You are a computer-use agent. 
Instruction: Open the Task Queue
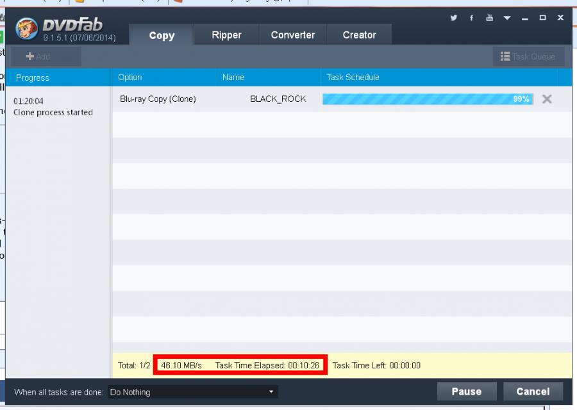[x=528, y=56]
